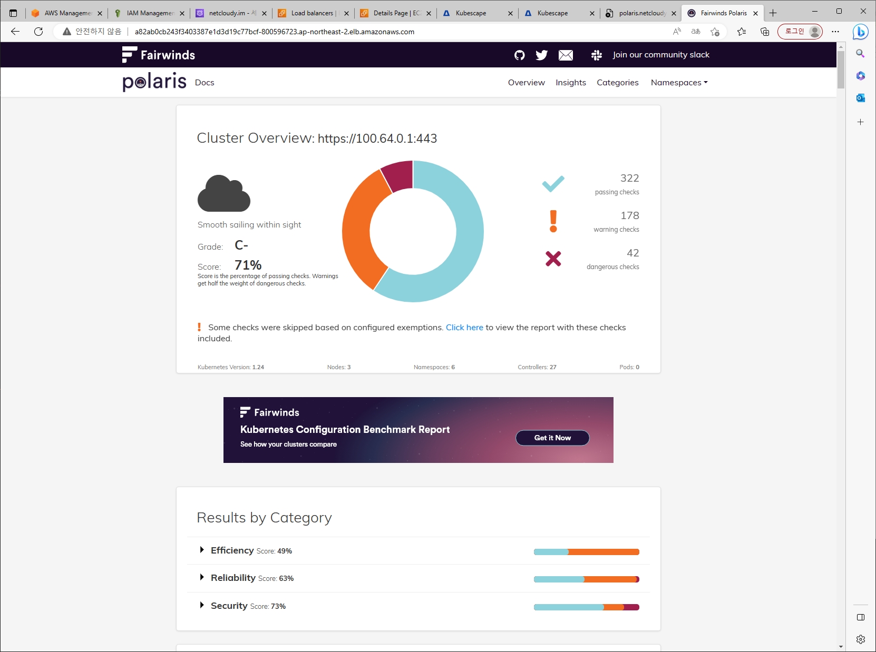Open the Namespaces dropdown
876x652 pixels.
click(679, 83)
